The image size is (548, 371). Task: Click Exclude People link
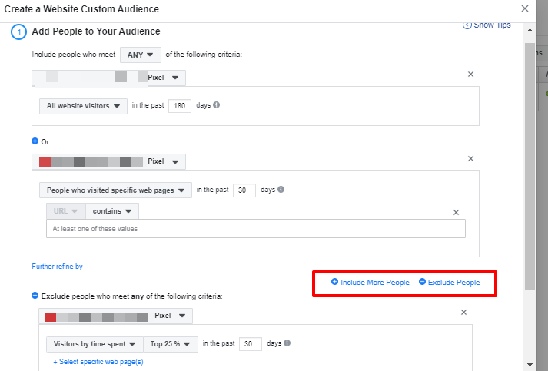[453, 283]
